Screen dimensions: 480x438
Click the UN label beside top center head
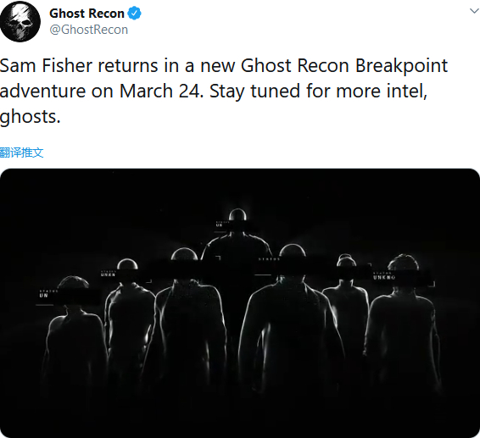tap(219, 225)
